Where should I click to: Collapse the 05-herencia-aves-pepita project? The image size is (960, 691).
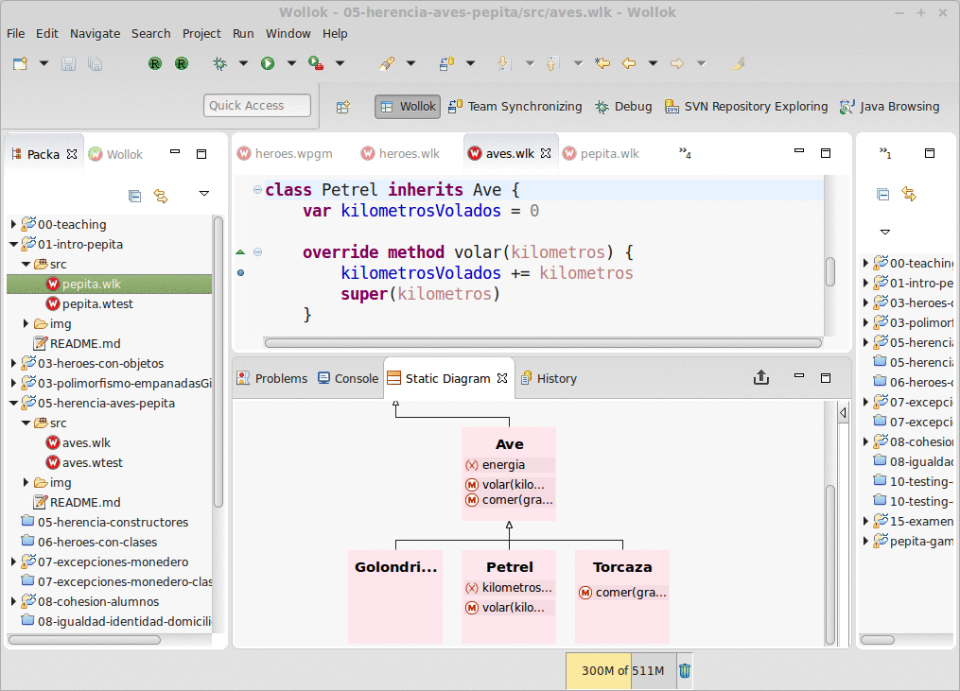coord(13,404)
